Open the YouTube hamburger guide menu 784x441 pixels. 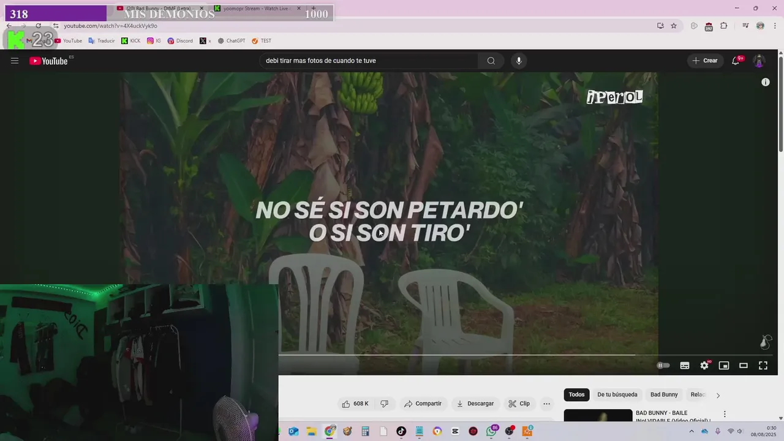[15, 61]
